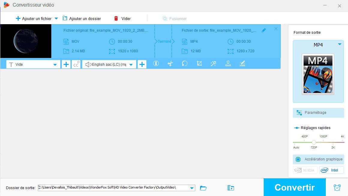Expand the MP4 output format dropdown
Image resolution: width=348 pixels, height=196 pixels.
(340, 45)
